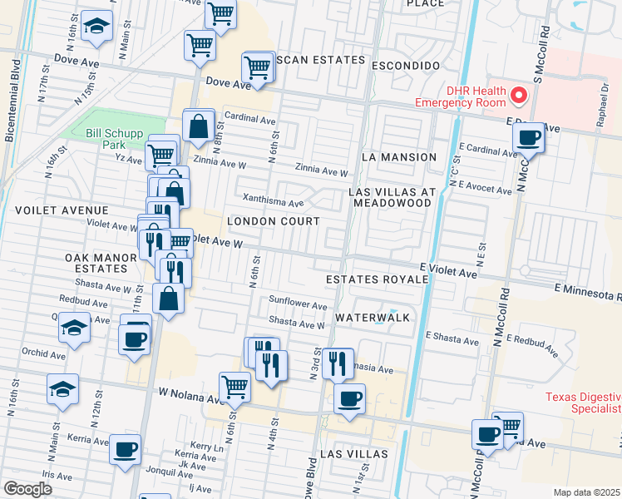This screenshot has width=622, height=499.
Task: Select the Bill Schupp Park label
Action: 106,139
